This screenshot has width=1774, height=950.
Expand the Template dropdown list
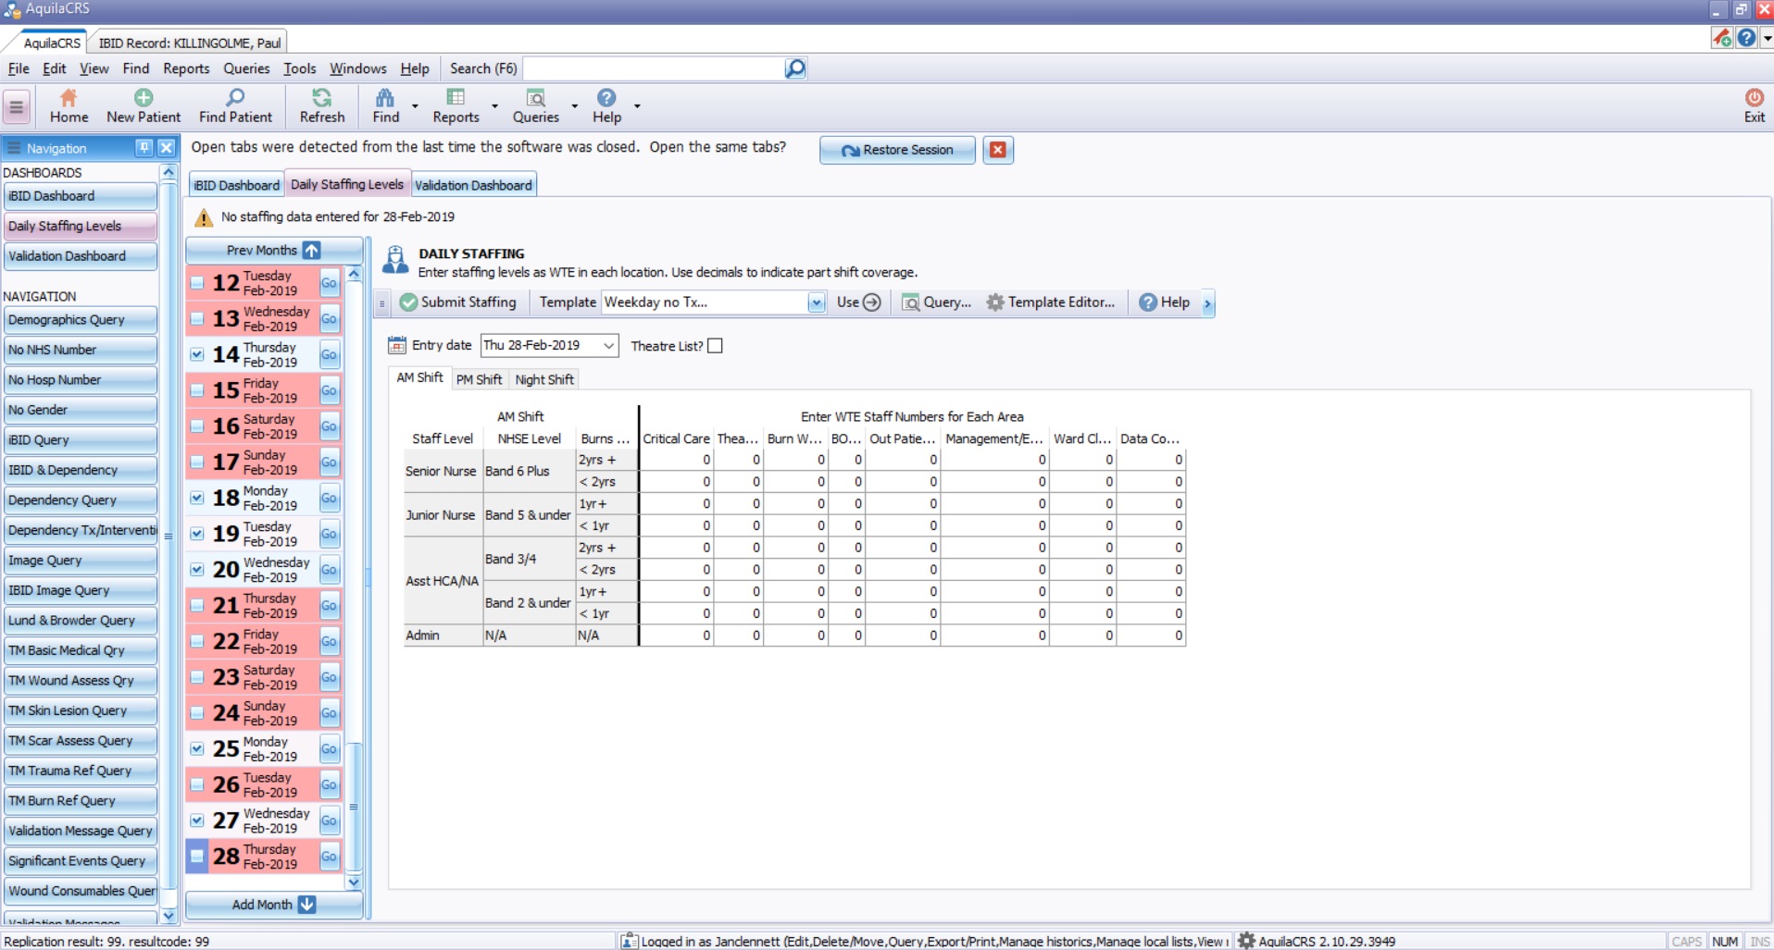click(816, 302)
